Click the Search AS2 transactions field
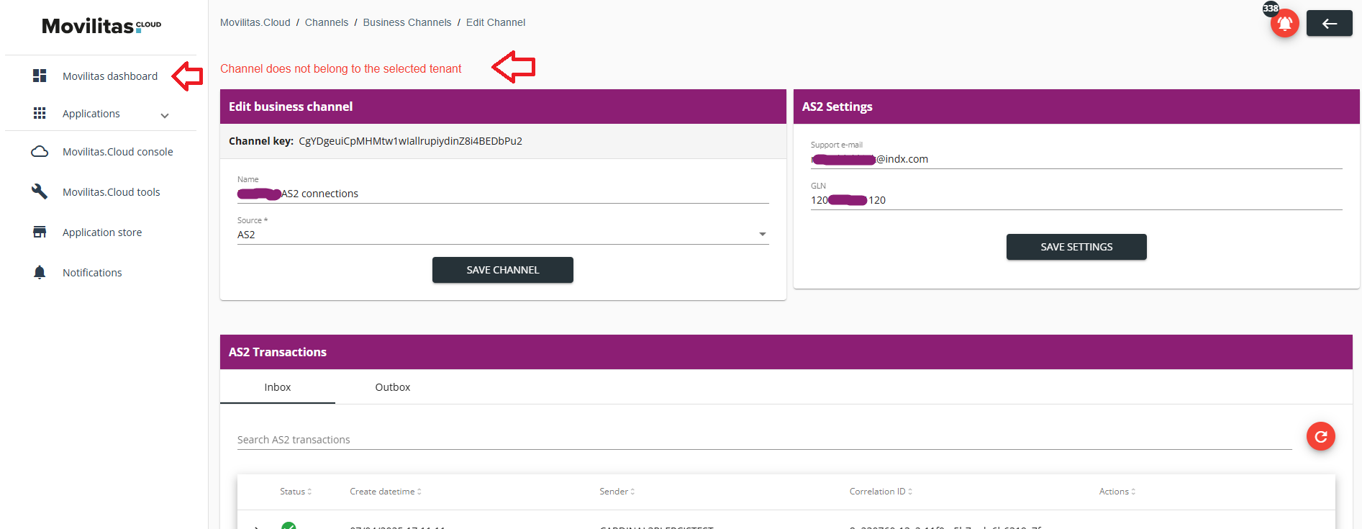 click(x=764, y=440)
